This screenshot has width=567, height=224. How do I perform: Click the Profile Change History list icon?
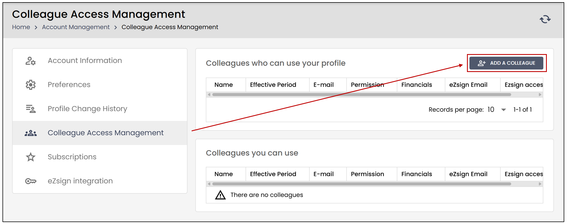[31, 109]
